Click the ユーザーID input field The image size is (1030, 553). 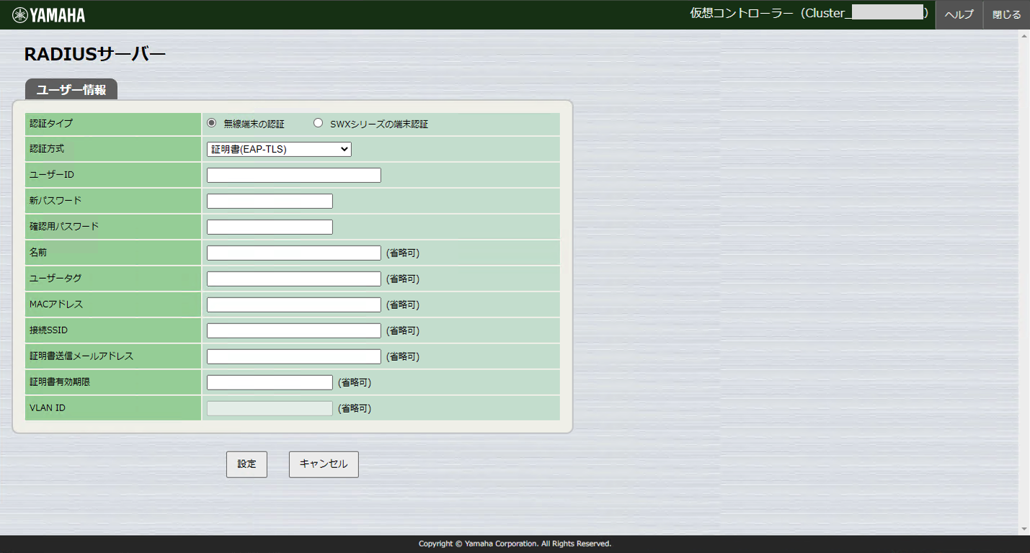tap(293, 174)
